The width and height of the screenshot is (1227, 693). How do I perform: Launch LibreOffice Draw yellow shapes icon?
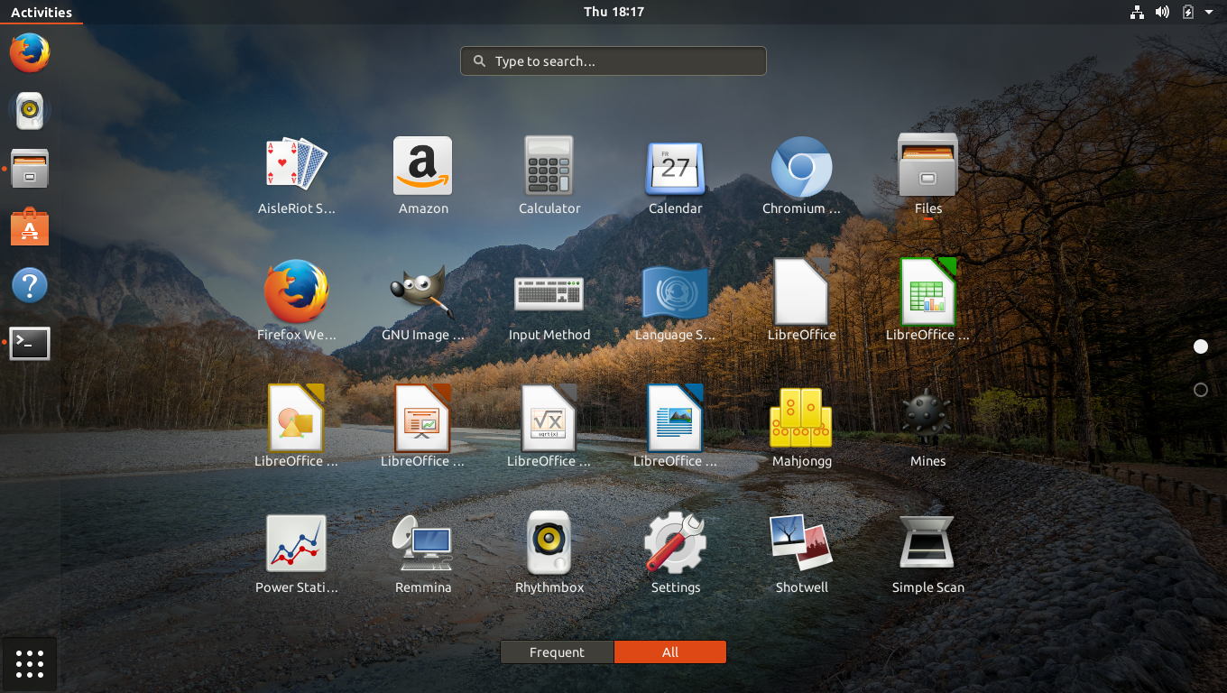[x=296, y=418]
